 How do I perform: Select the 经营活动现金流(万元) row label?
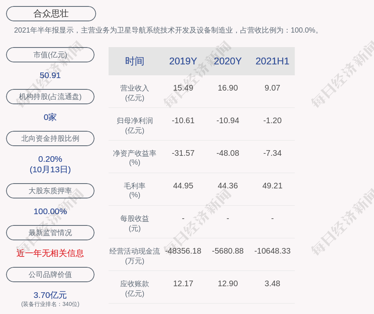click(135, 256)
